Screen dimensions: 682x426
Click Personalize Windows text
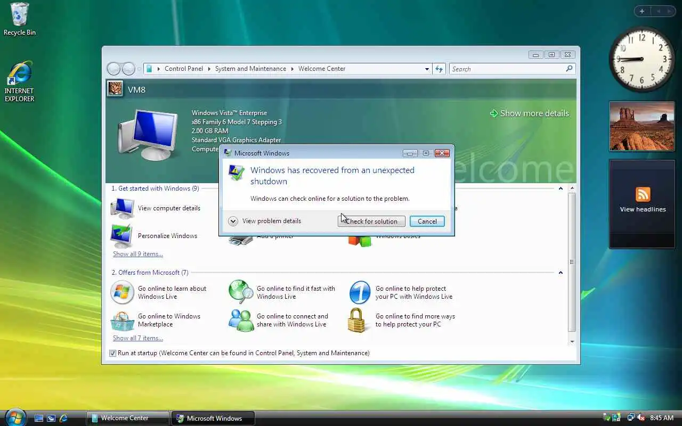(x=167, y=236)
